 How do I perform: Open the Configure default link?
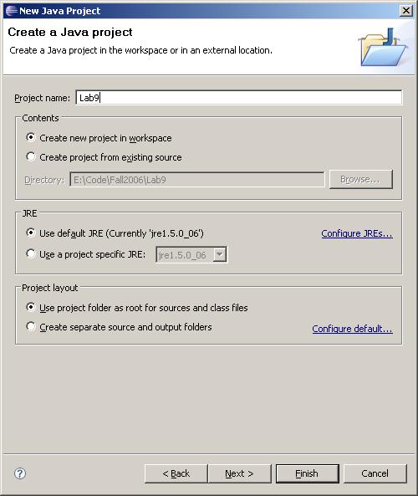(352, 329)
